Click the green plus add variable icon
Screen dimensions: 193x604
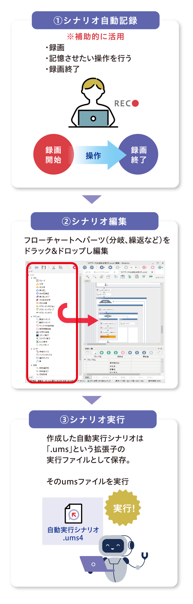(102, 353)
